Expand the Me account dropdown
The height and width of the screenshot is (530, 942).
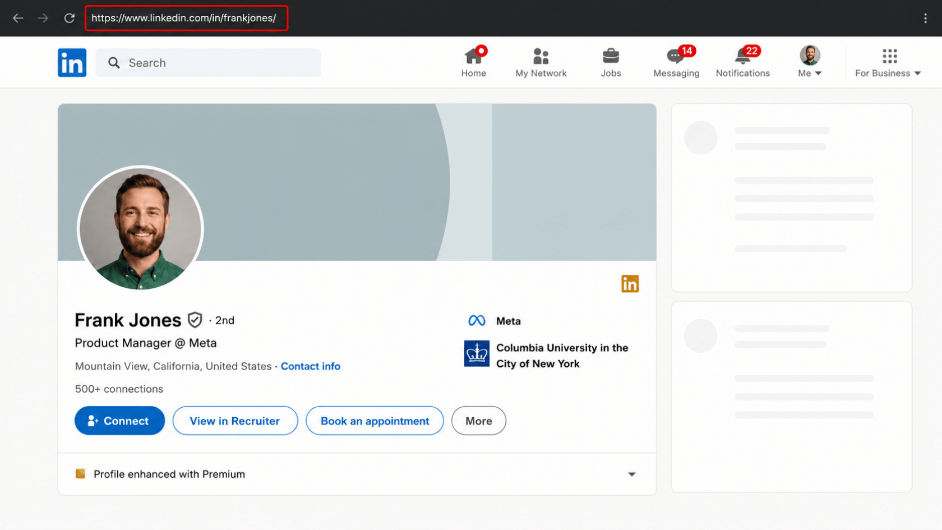(810, 62)
